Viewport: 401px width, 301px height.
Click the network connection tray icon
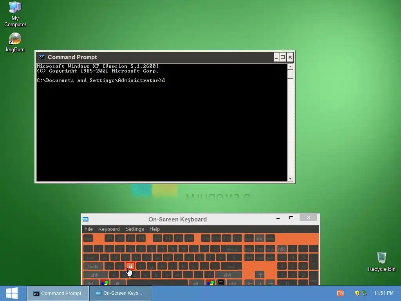pos(364,293)
